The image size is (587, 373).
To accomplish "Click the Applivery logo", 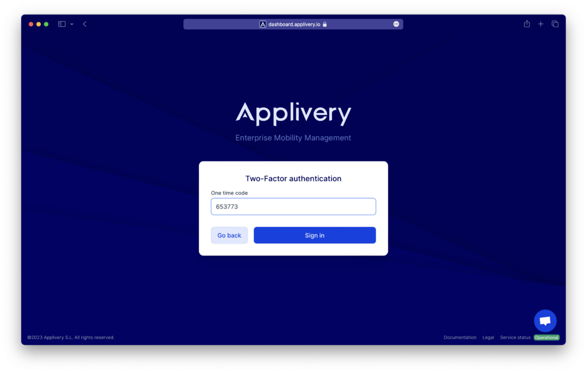I will click(293, 113).
